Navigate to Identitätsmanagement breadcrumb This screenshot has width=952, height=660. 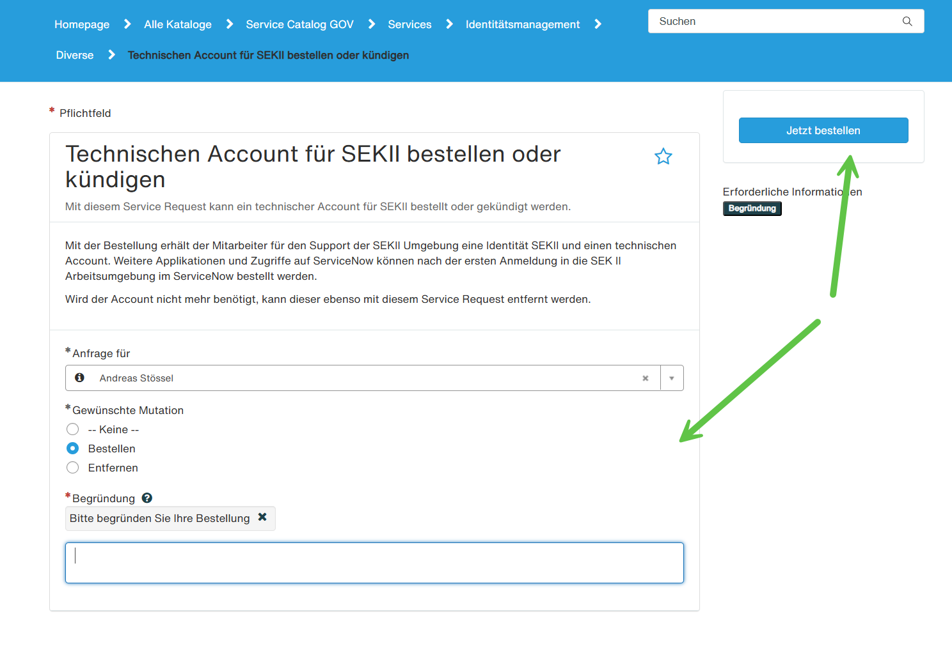[x=523, y=24]
